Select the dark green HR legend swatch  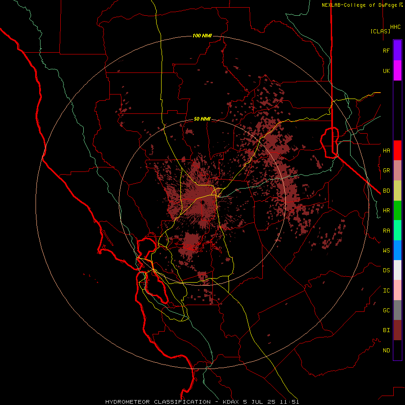[397, 211]
